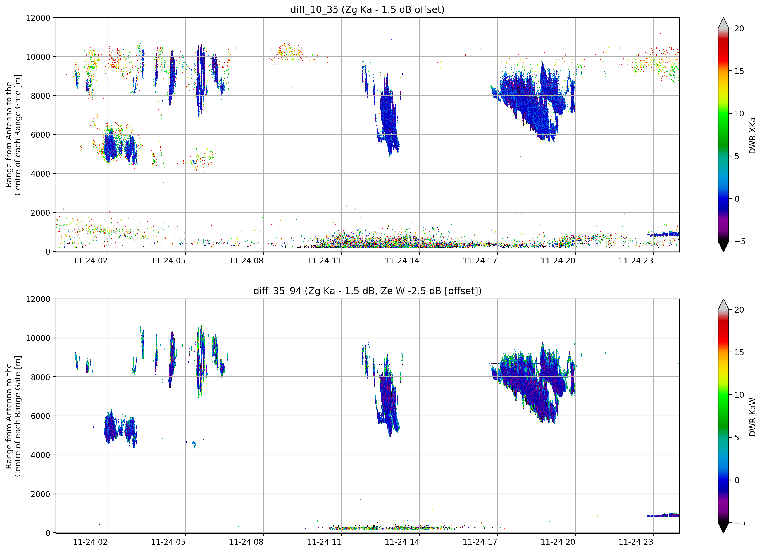This screenshot has height=552, width=762.
Task: Click x-tick "11-24 02" under the diff_35_94 plot
Action: click(91, 542)
